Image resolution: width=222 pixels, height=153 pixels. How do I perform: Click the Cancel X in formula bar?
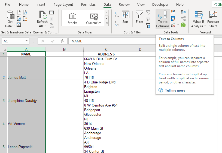tap(42, 41)
